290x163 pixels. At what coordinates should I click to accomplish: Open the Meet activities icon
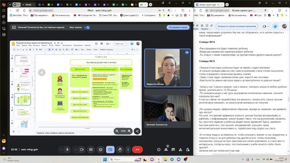[x=180, y=150]
